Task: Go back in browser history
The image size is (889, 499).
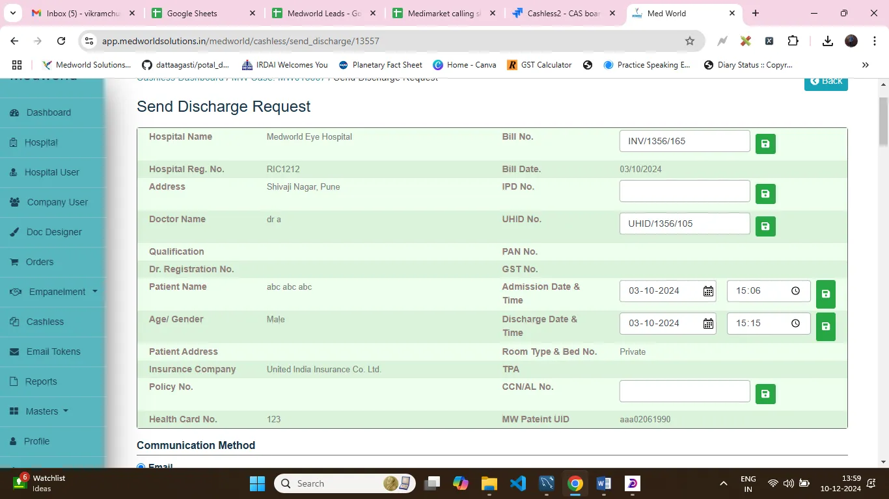Action: coord(14,41)
